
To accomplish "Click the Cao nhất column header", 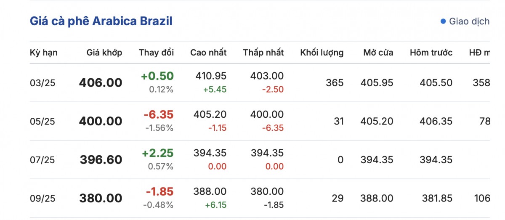I will coord(208,53).
